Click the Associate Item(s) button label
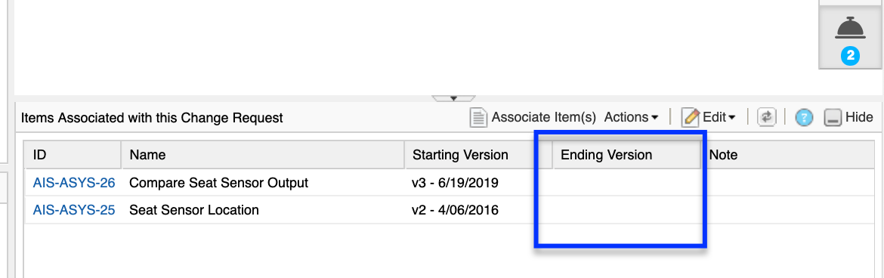Image resolution: width=884 pixels, height=278 pixels. click(543, 117)
